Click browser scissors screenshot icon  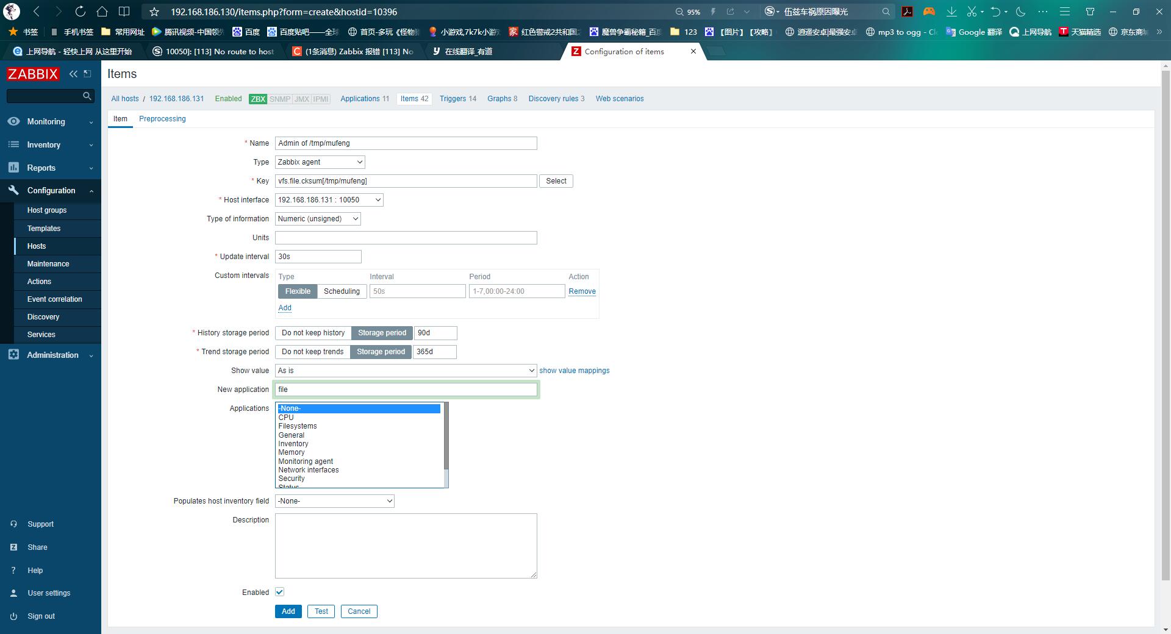(972, 12)
